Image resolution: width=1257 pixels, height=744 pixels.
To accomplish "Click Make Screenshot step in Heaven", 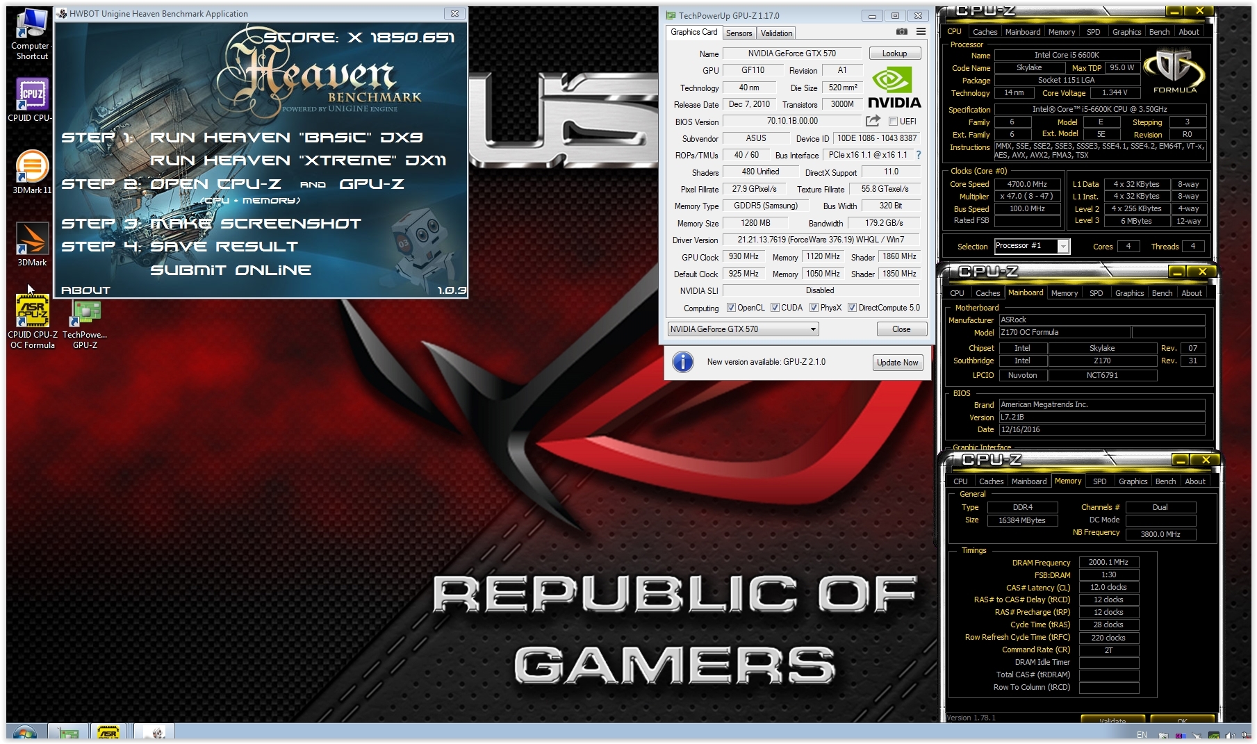I will pos(256,224).
